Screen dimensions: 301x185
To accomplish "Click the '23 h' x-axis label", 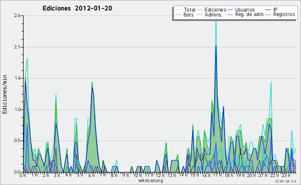I will coord(286,175).
